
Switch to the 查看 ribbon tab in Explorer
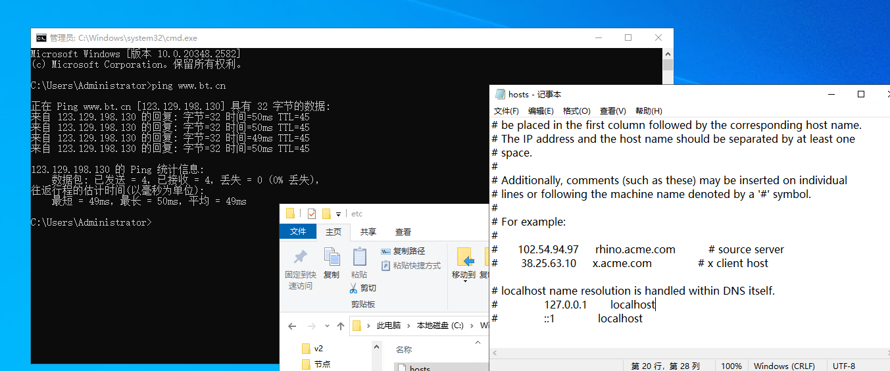[403, 232]
